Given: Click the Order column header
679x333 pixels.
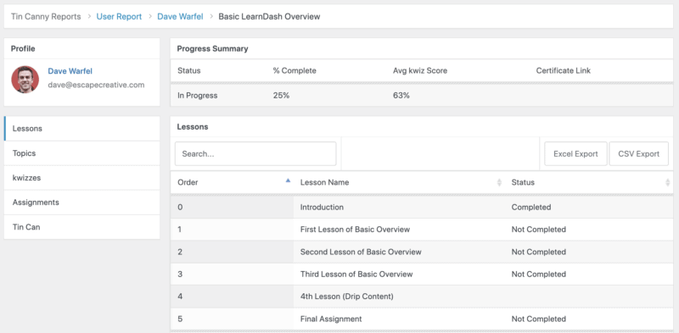Looking at the screenshot, I should point(232,182).
